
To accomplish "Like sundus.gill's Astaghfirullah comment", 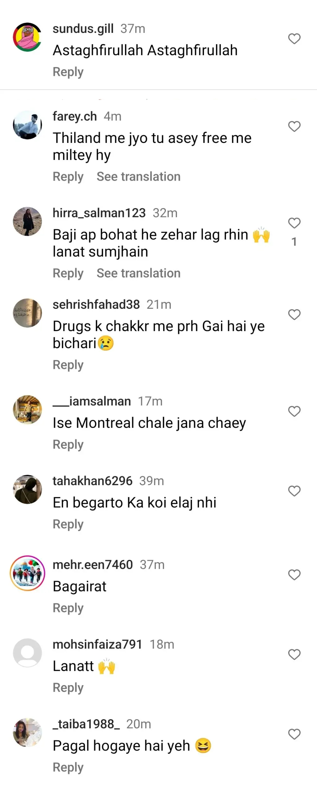I will point(294,39).
